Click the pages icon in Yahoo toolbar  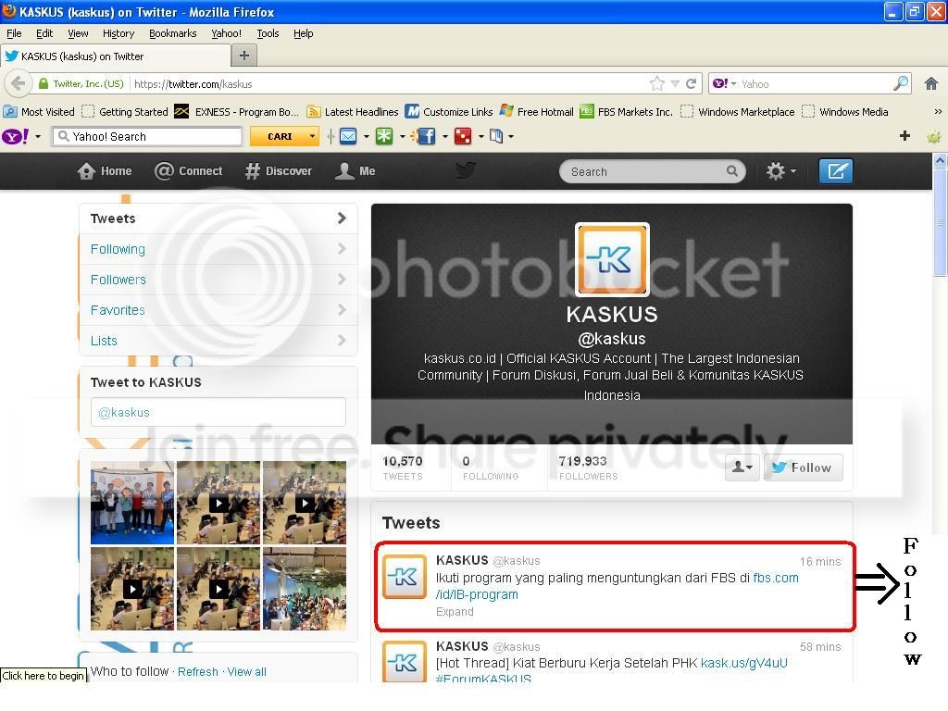(496, 137)
